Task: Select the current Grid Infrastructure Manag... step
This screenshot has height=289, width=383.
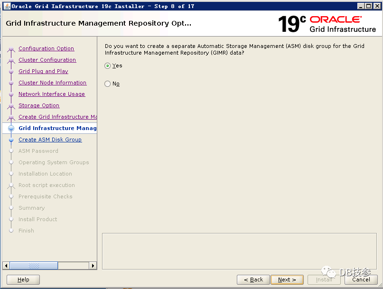Action: (x=57, y=128)
